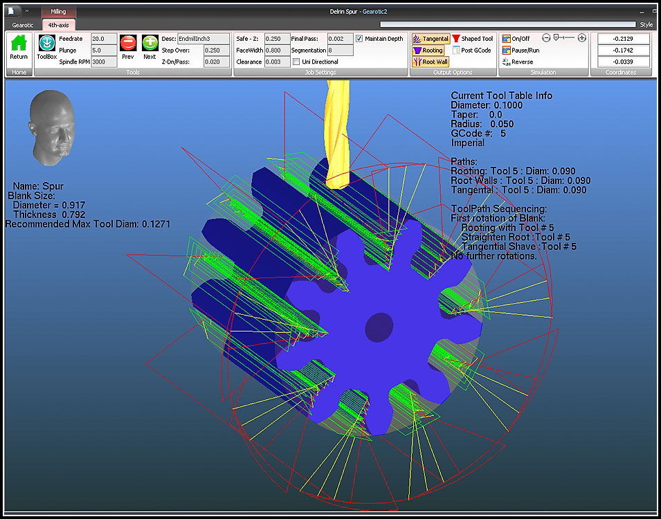Advance to Next tool
661x519 pixels.
click(x=150, y=44)
